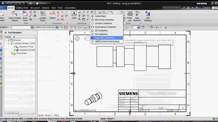Toggle the check beside Imported "Isomet" view
This screenshot has height=122, width=218.
point(15,50)
